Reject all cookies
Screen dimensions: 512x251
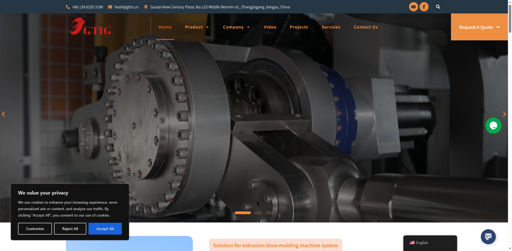[70, 229]
